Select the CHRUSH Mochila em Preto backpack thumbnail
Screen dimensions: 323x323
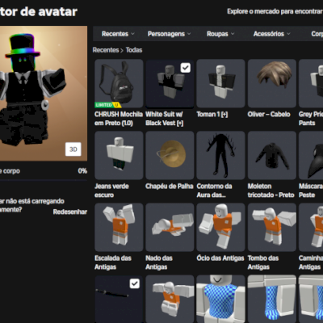point(119,83)
